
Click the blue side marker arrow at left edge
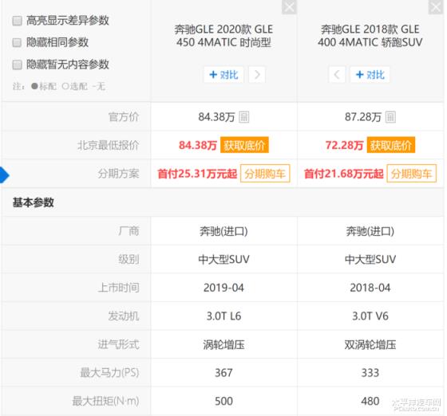[5, 175]
